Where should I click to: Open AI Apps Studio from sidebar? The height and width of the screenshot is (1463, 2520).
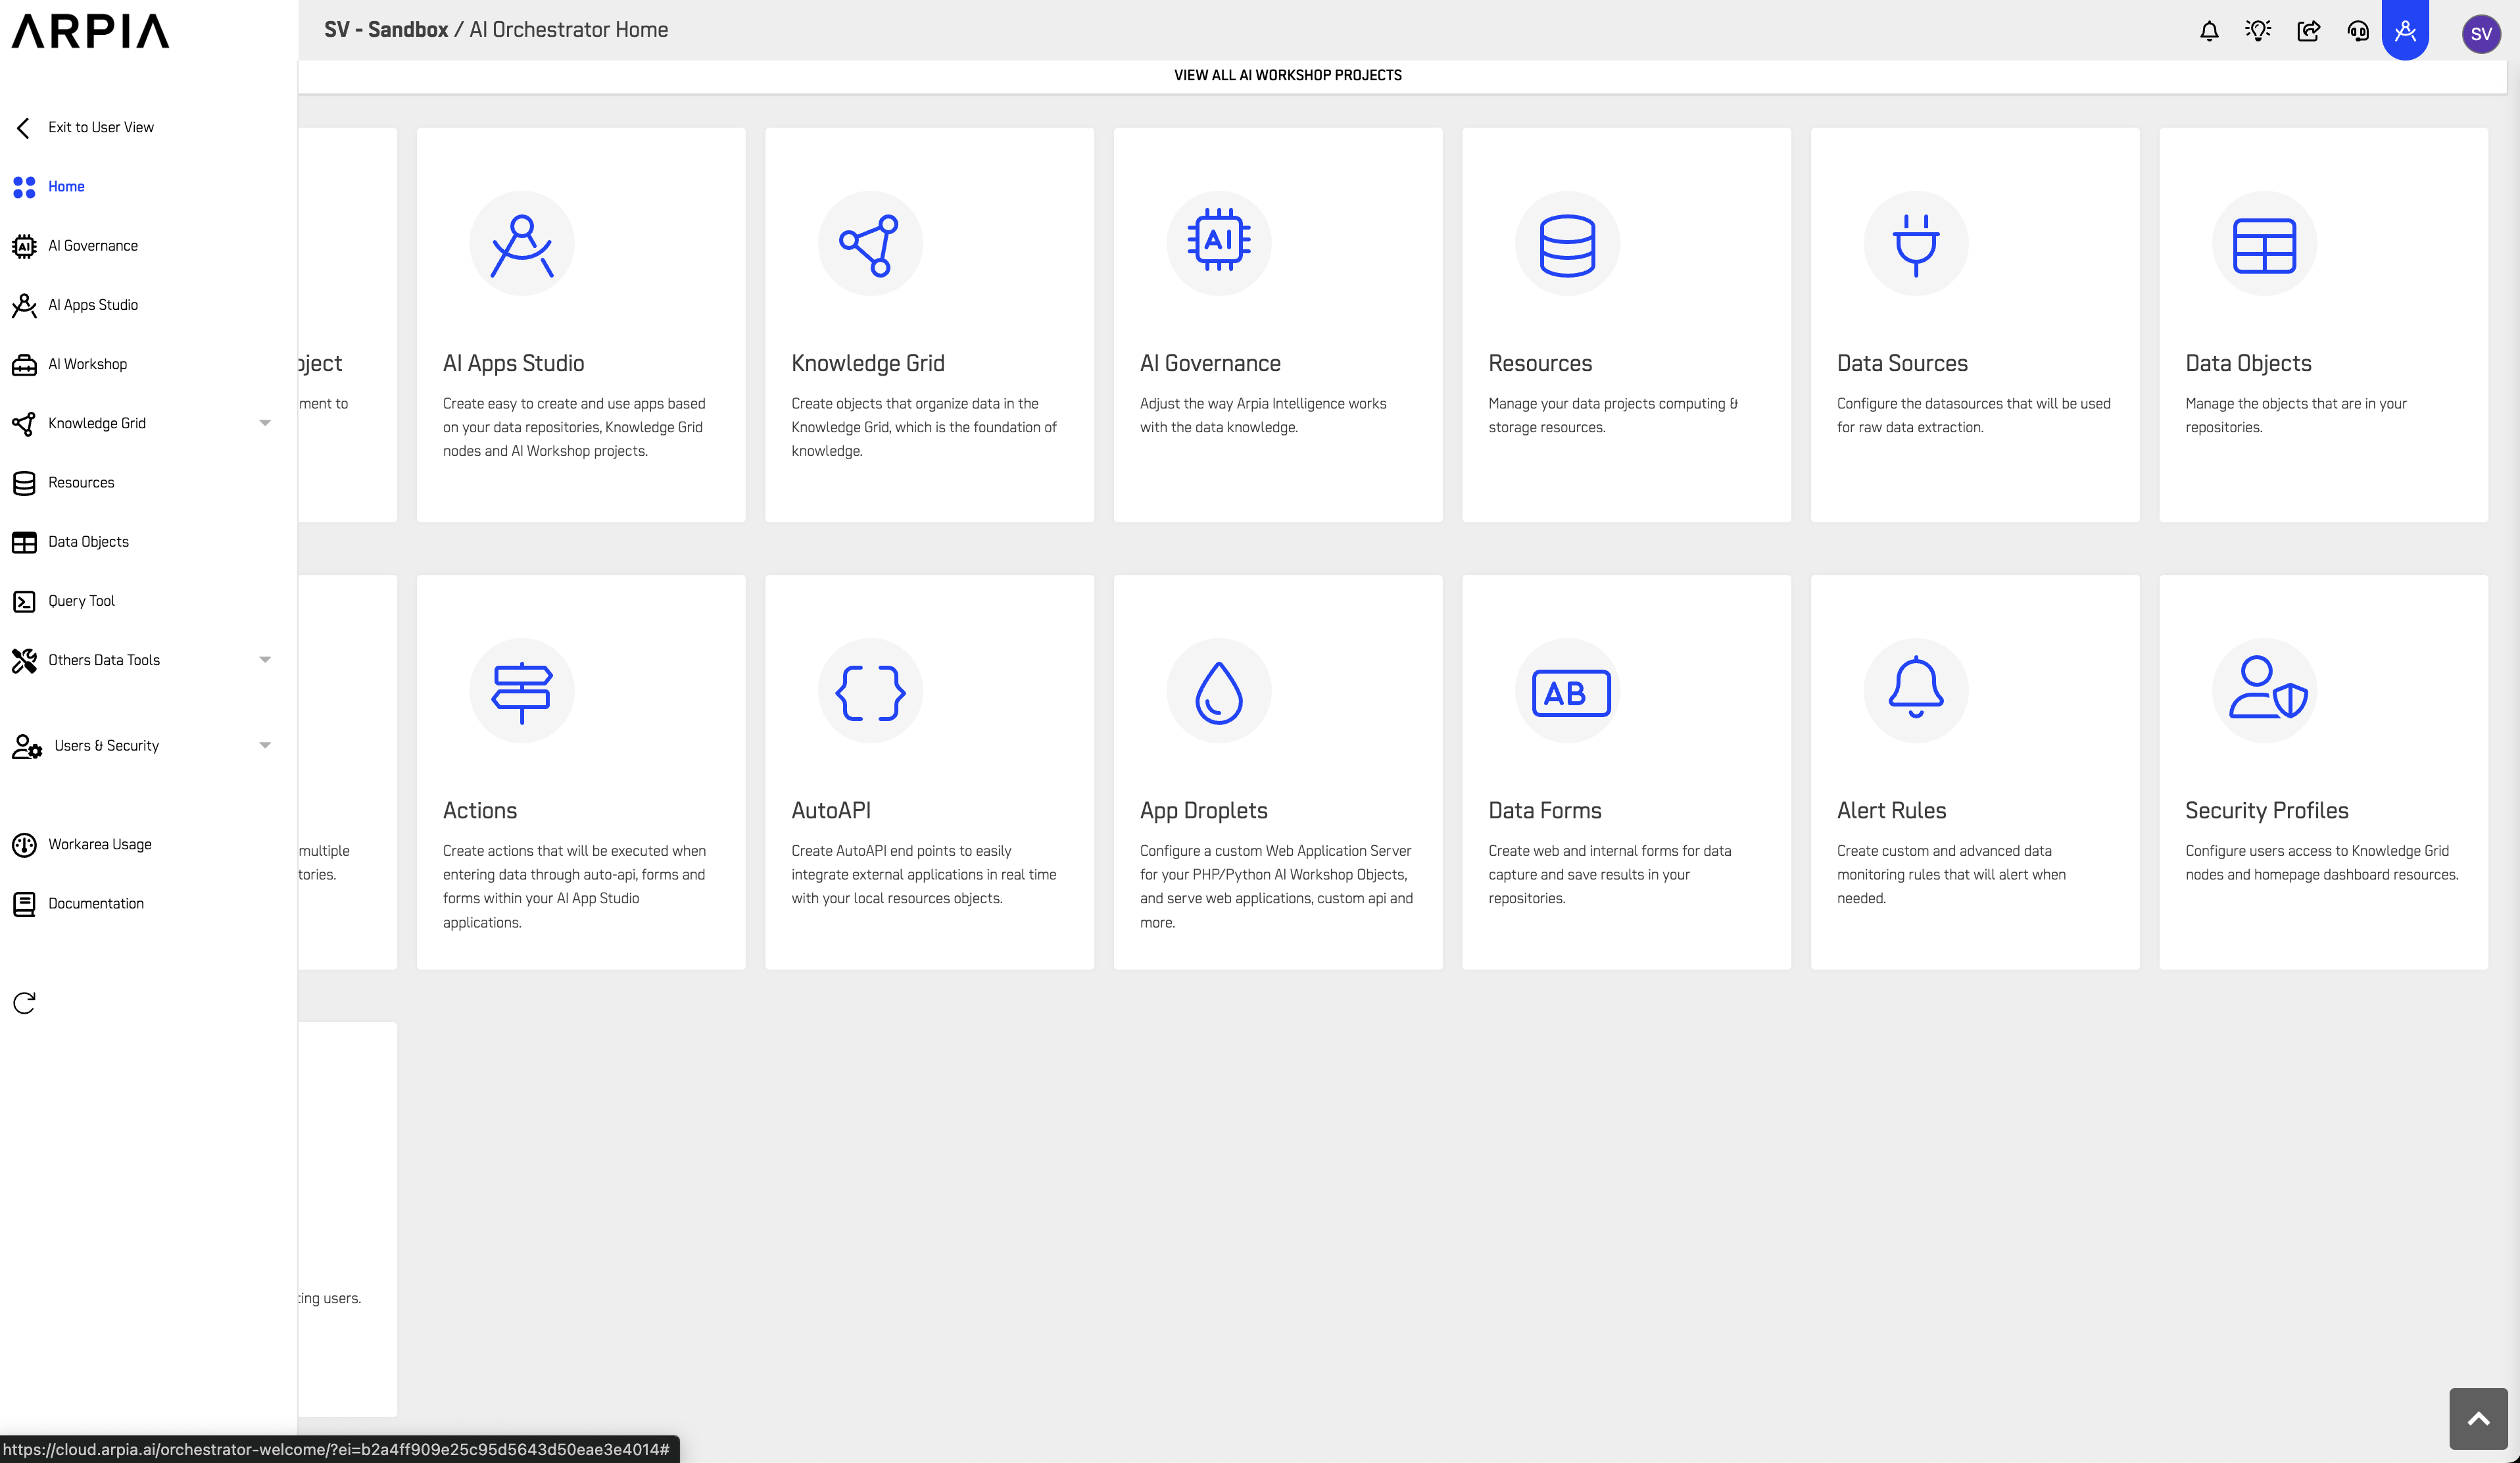[93, 305]
